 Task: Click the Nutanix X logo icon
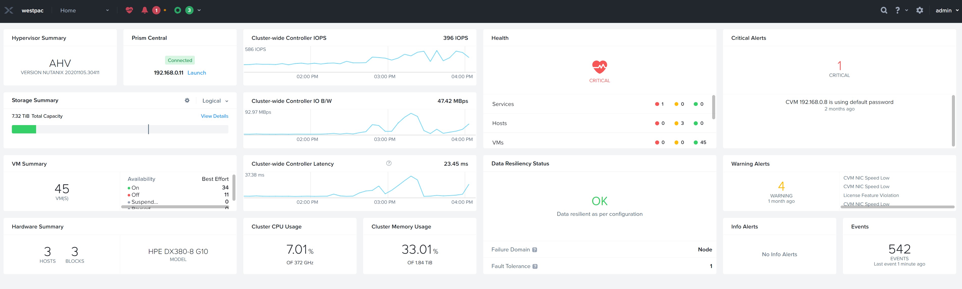[9, 10]
